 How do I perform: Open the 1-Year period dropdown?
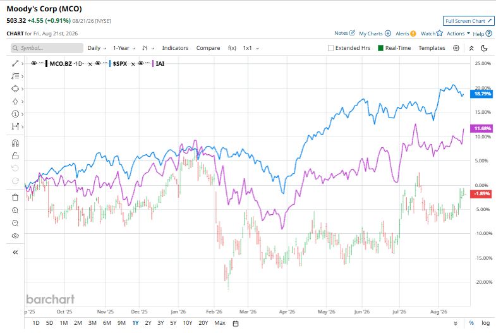pos(124,48)
